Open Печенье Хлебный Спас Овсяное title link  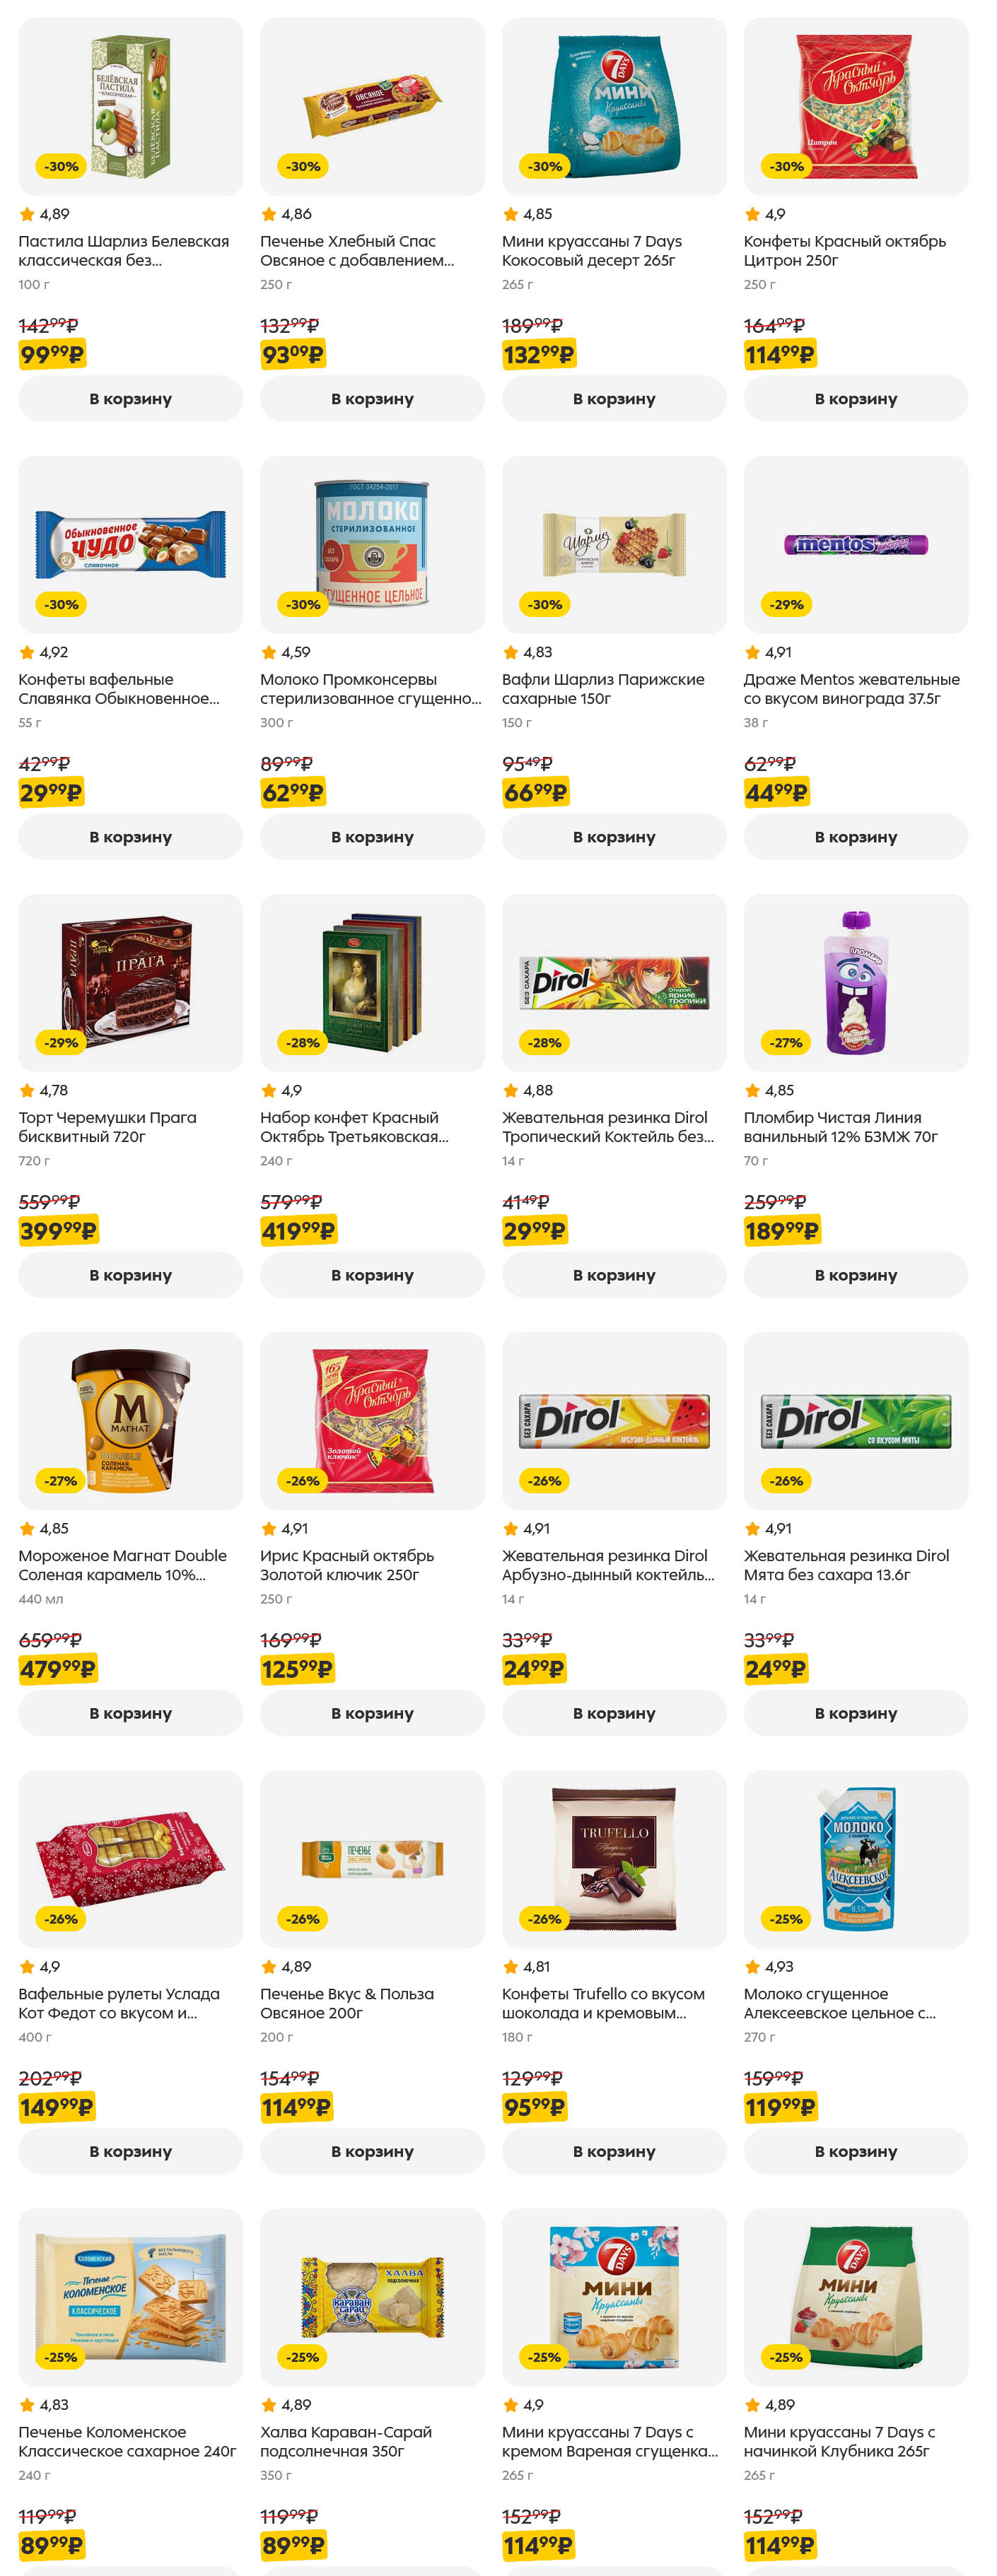point(356,251)
